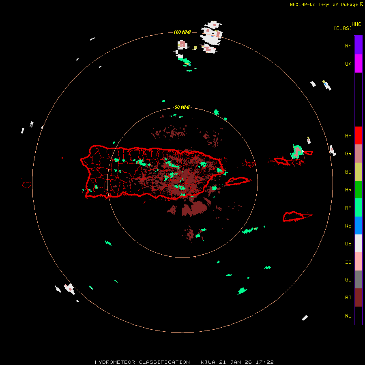
Task: Click the "DS" legend label
Action: (x=348, y=244)
